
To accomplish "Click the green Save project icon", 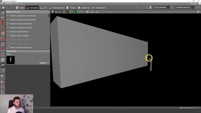I will pyautogui.click(x=3, y=8).
